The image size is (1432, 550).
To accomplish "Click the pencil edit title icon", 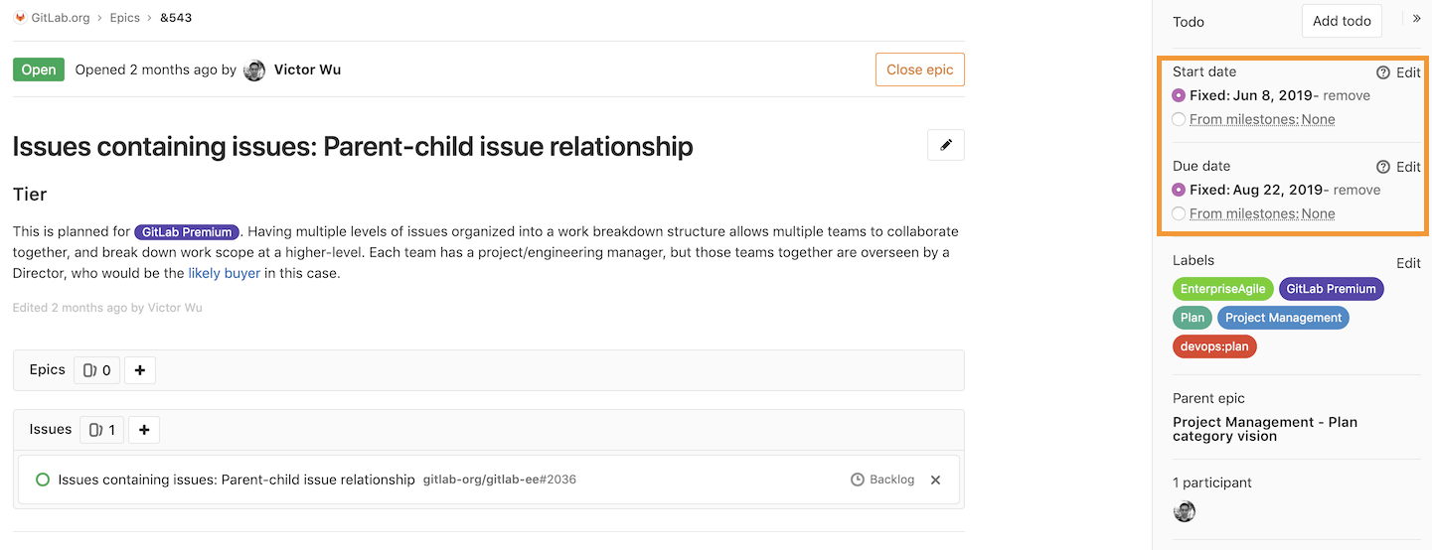I will [946, 145].
